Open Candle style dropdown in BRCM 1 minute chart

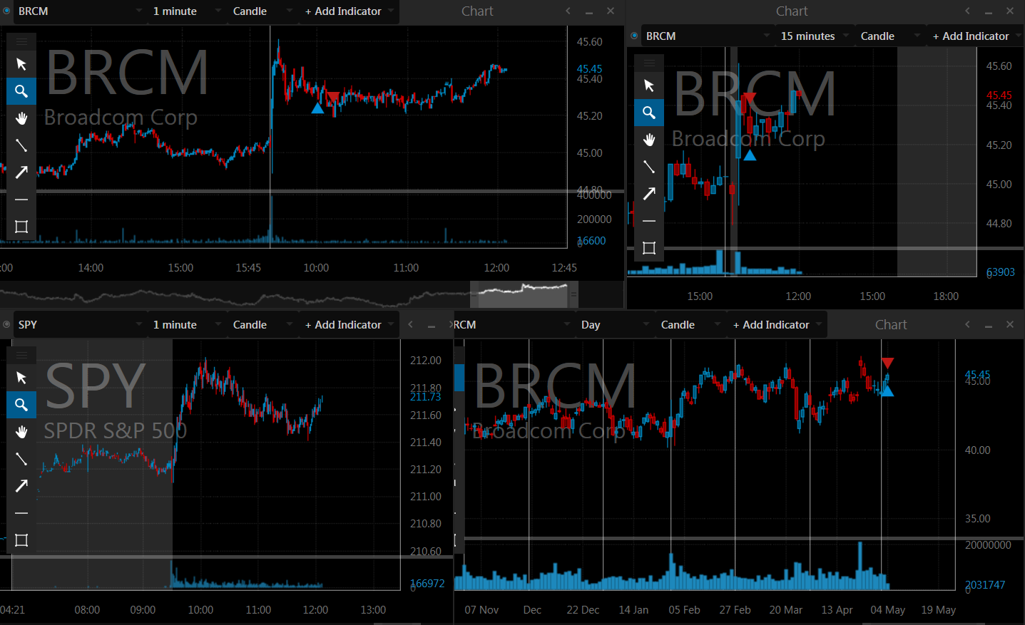262,11
